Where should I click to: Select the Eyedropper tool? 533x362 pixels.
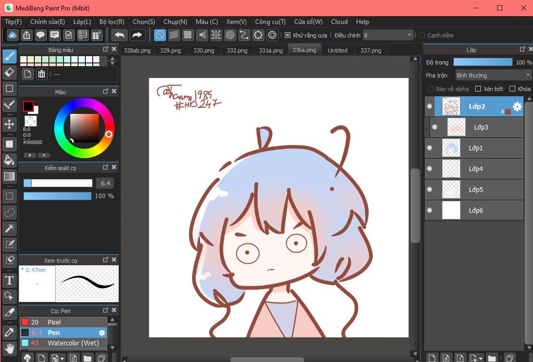(9, 332)
